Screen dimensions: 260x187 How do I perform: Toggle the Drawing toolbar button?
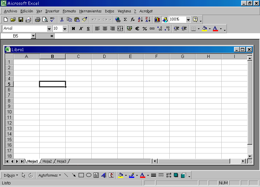point(165,20)
